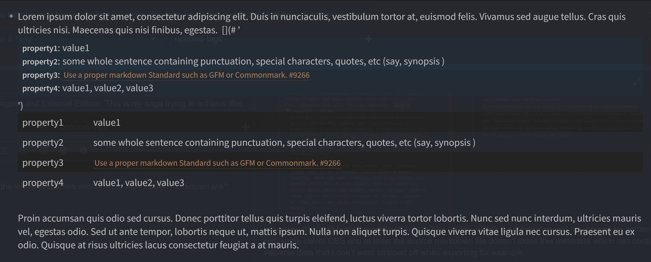Click the bold property4: key label
The height and width of the screenshot is (262, 651).
tap(41, 88)
